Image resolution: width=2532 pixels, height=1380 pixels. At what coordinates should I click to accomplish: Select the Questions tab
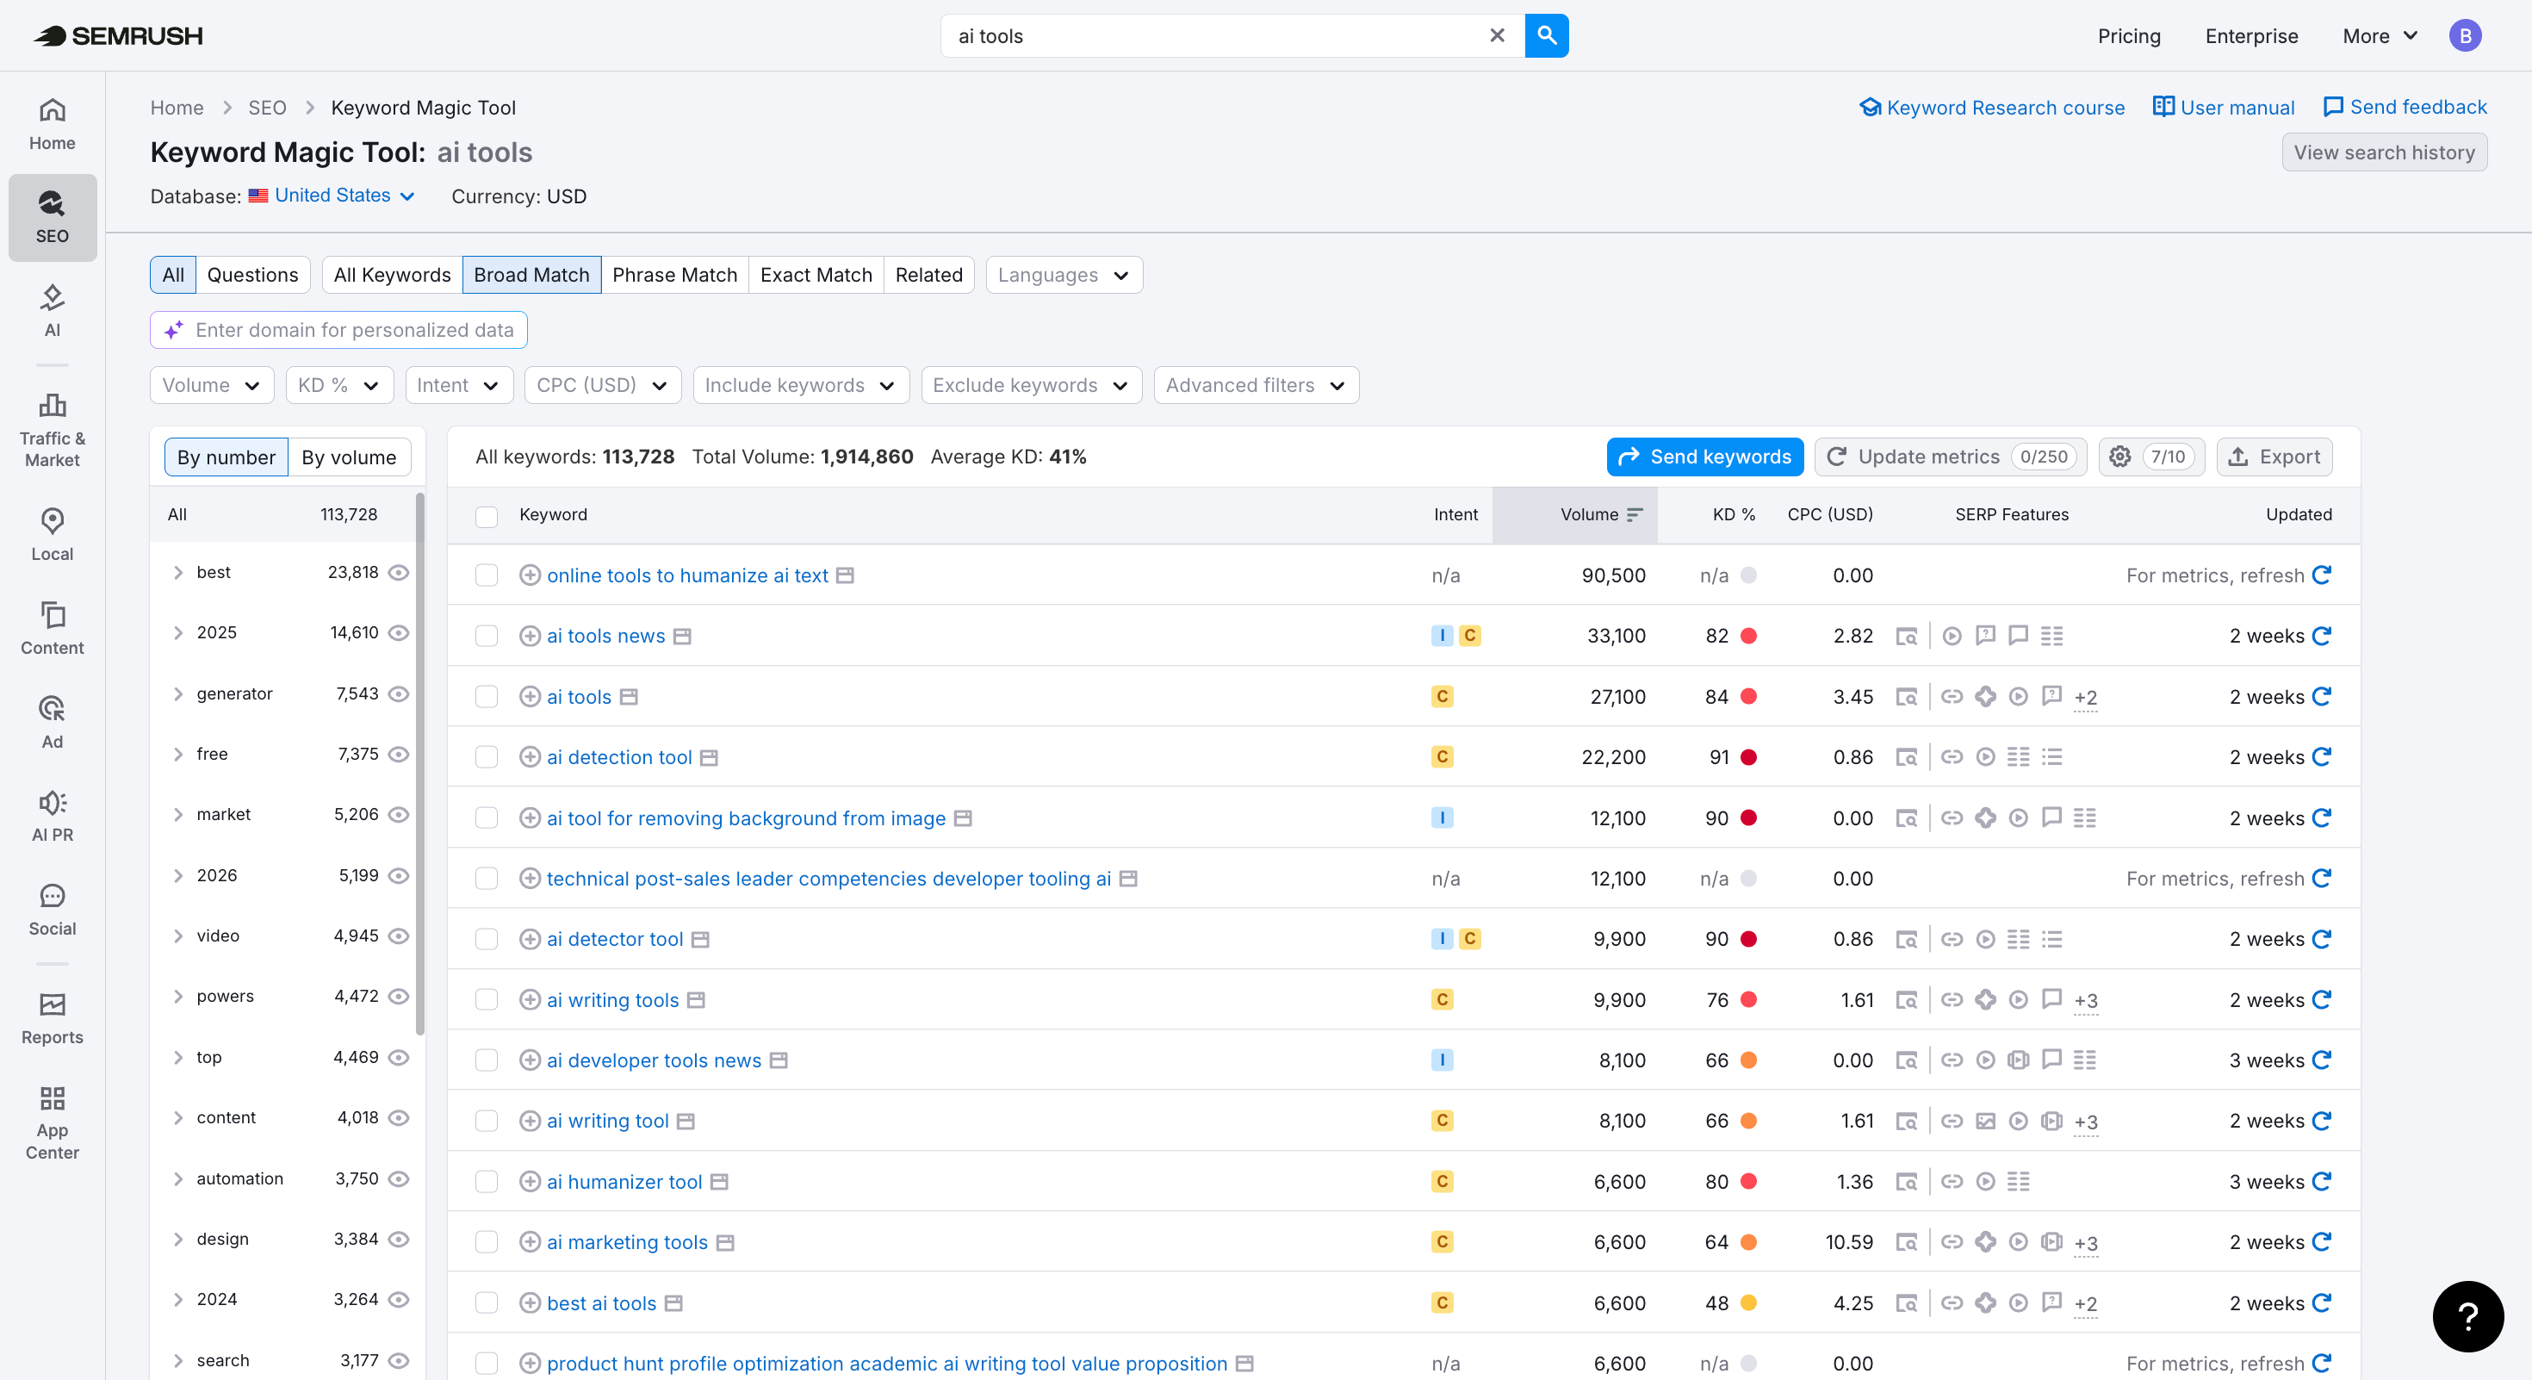click(252, 274)
